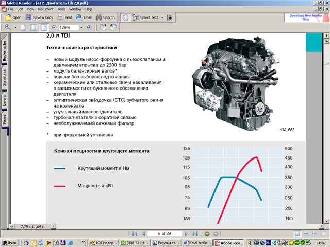Viewport: 330px width, 247px height.
Task: Click the document icon in menu bar
Action: click(4, 9)
